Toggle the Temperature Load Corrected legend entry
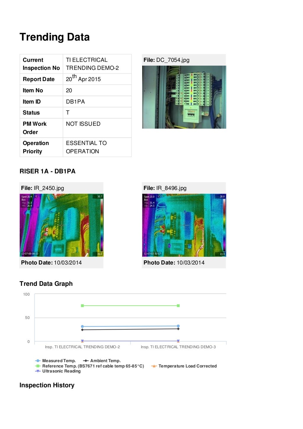The width and height of the screenshot is (303, 429). (x=184, y=366)
